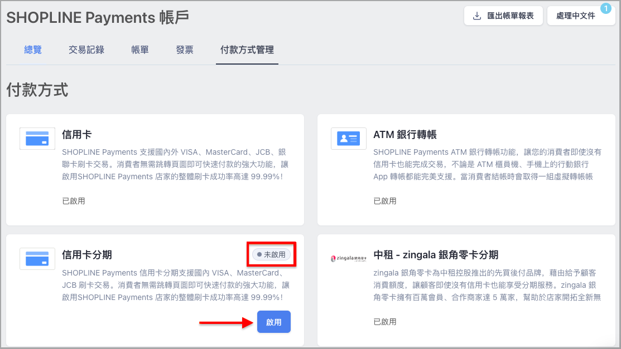Click the 啟用 button for 信用卡分期
The height and width of the screenshot is (349, 621).
point(273,322)
